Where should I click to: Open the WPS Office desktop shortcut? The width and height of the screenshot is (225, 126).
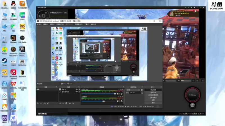click(x=13, y=85)
